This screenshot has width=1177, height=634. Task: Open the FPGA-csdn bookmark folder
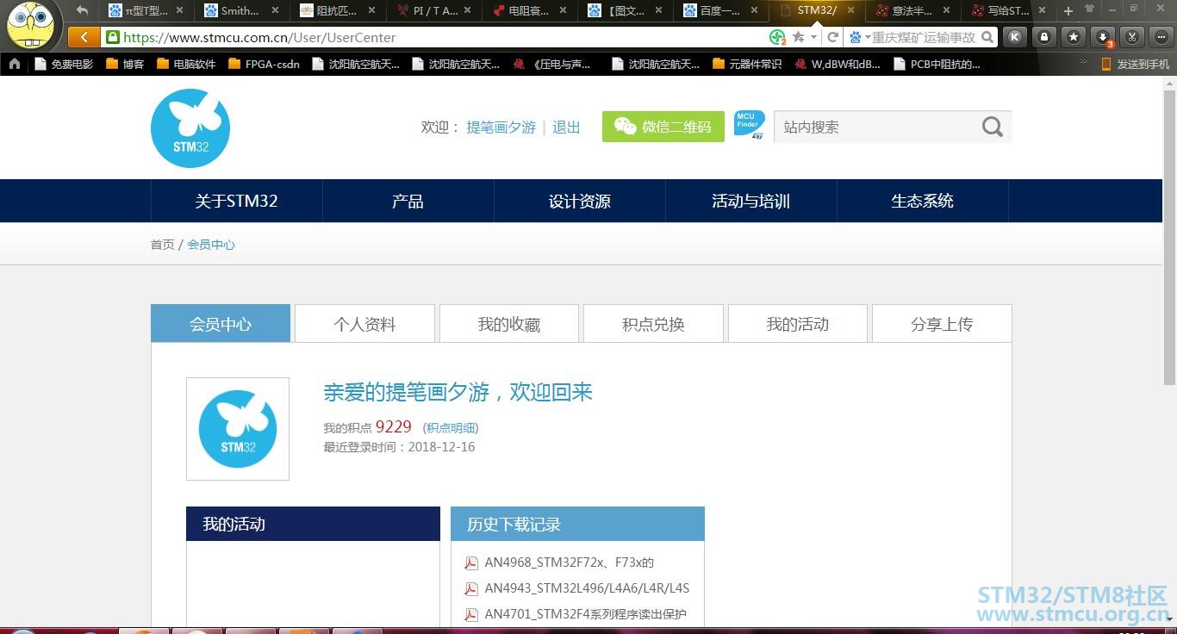264,64
